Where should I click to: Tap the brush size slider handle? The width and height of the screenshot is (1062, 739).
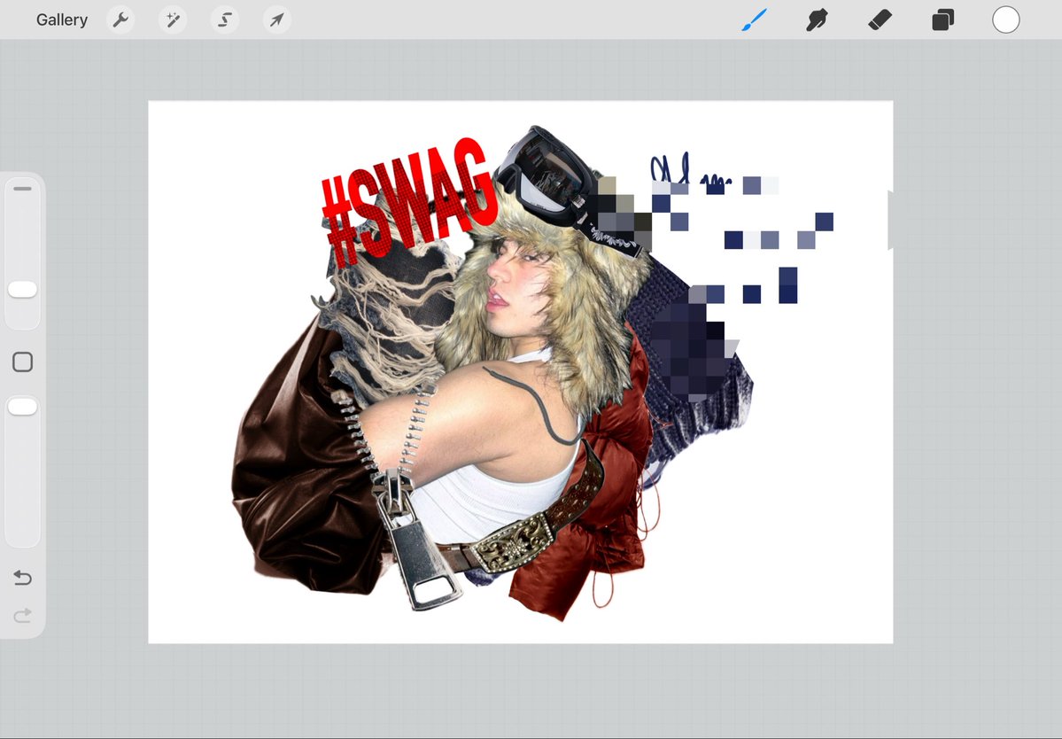(x=23, y=289)
